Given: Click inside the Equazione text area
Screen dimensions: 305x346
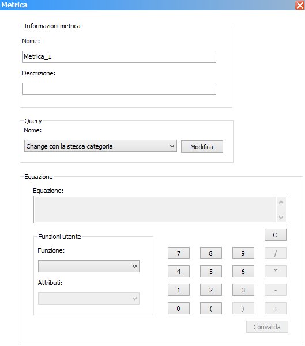Looking at the screenshot, I should tap(155, 210).
